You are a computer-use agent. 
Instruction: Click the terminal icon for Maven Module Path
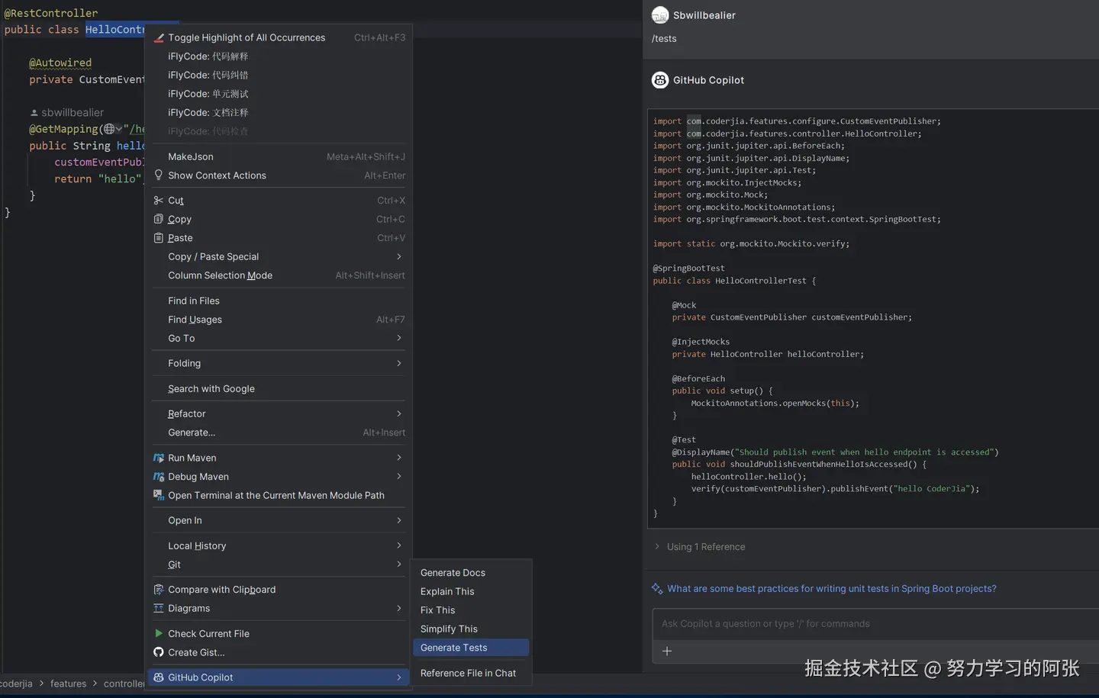159,495
